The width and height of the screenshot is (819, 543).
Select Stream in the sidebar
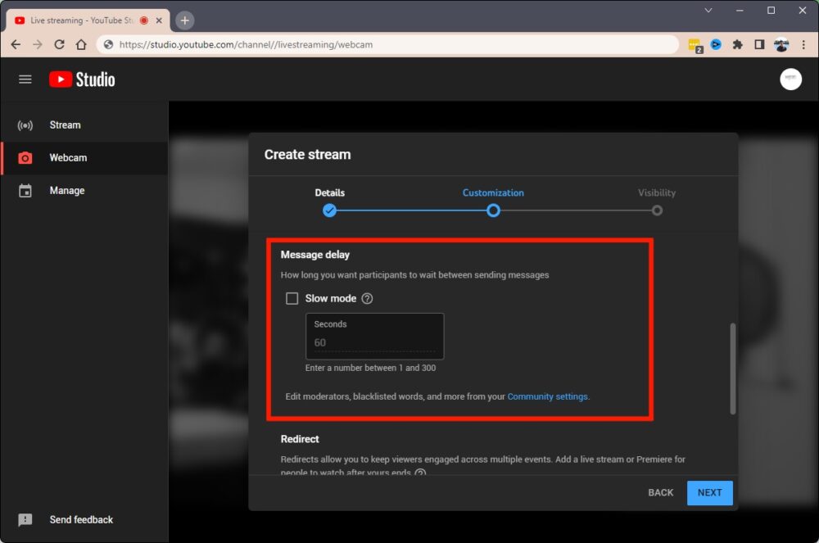click(65, 125)
